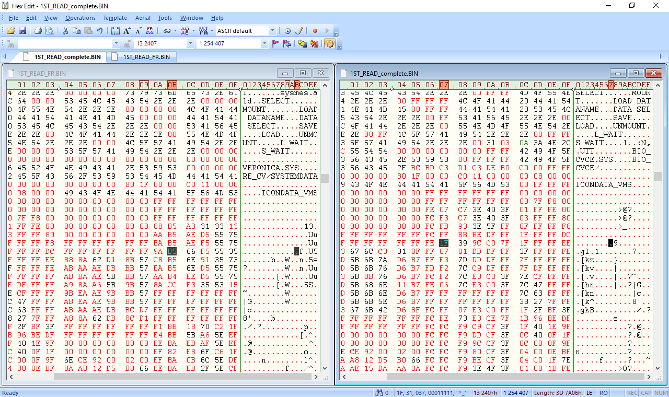Open the File menu
Viewport: 669px width, 397px height.
coord(14,18)
